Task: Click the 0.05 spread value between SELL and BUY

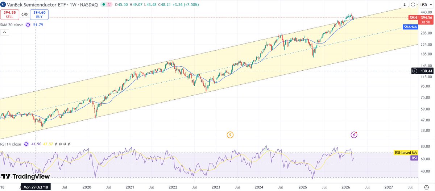Action: (25, 14)
